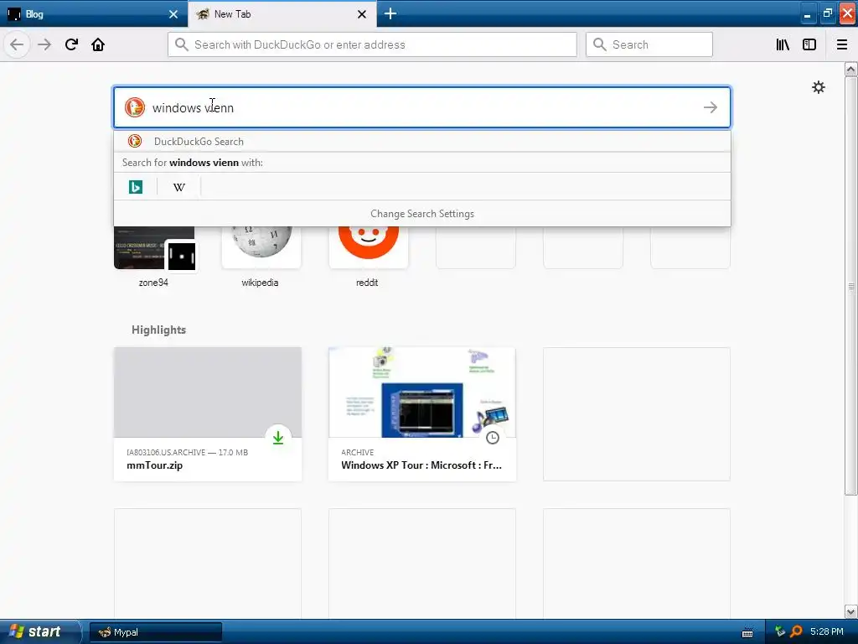This screenshot has width=858, height=644.
Task: Show sidebars using the sidebar icon
Action: 809,44
